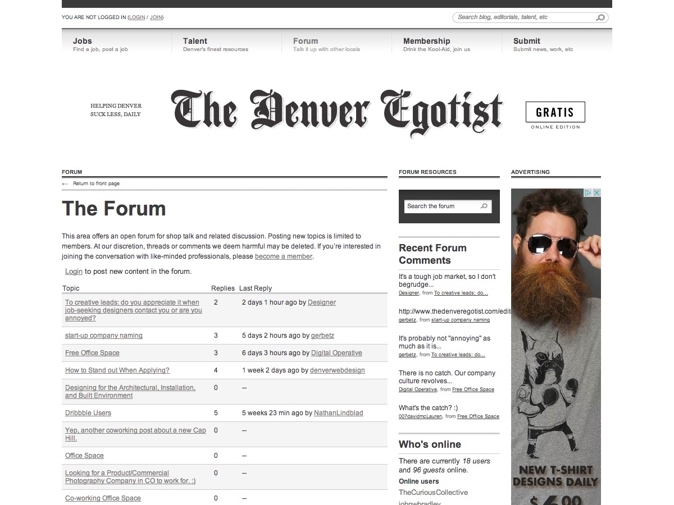
Task: Open the NathanLindblad user link
Action: (339, 413)
